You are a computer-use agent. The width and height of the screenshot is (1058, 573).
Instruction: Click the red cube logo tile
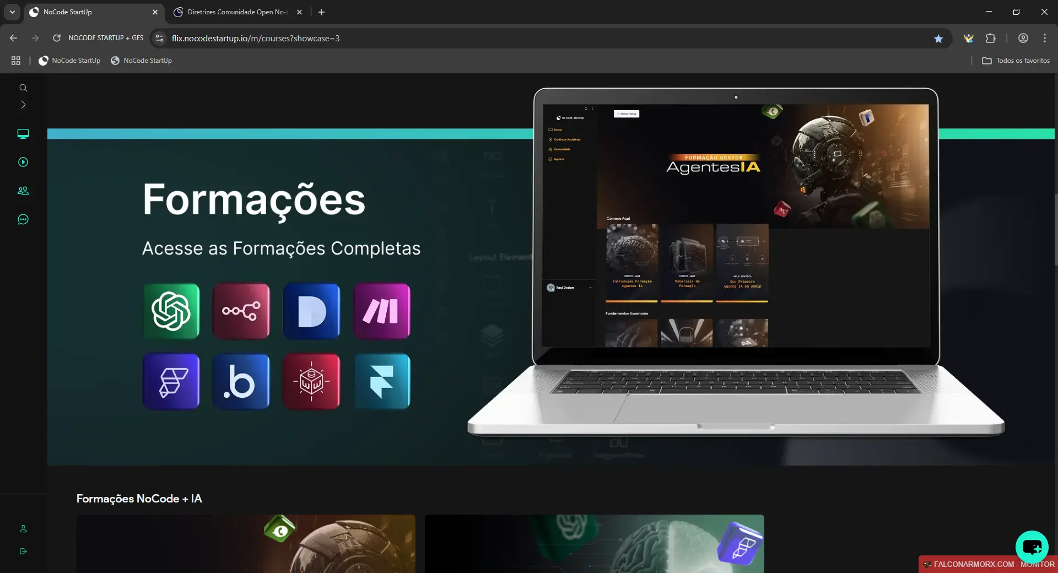311,381
